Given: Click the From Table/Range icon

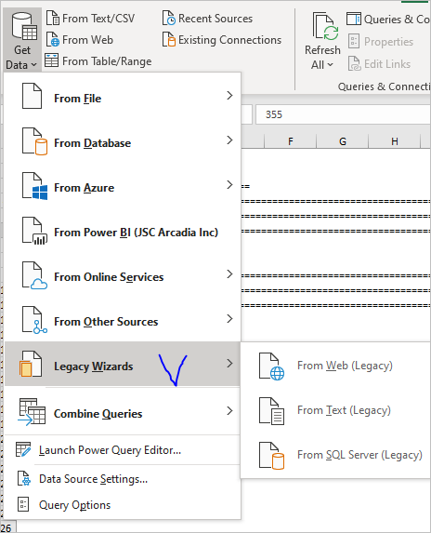Looking at the screenshot, I should [x=52, y=60].
